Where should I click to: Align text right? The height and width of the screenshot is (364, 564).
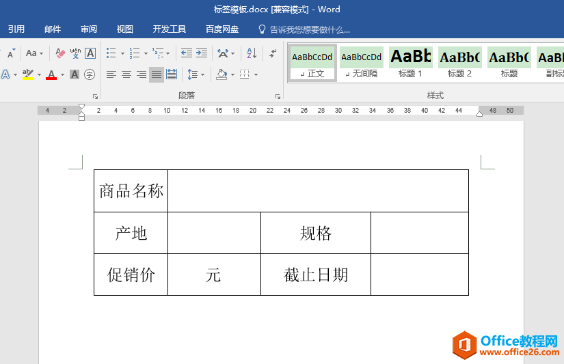point(142,74)
